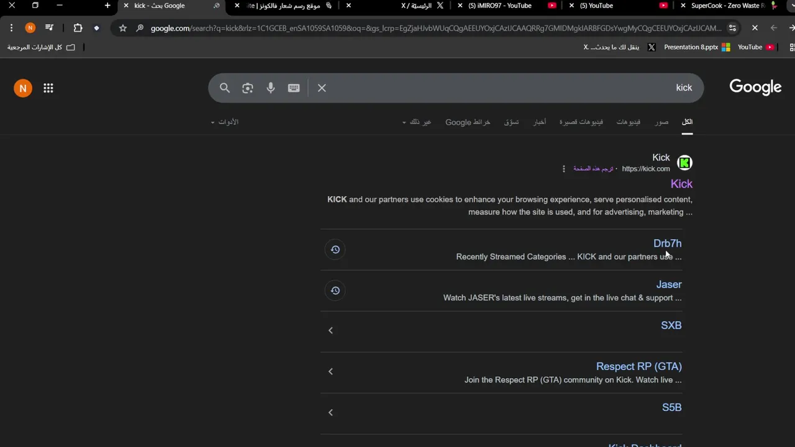Switch to تسوّق shopping tab
795x447 pixels.
click(511, 122)
